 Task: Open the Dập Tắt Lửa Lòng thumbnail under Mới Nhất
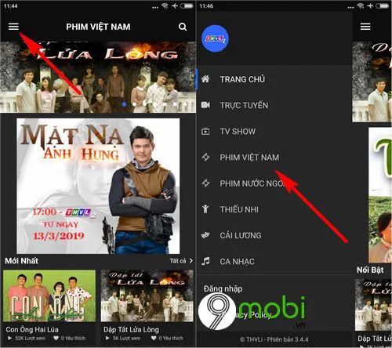click(147, 295)
